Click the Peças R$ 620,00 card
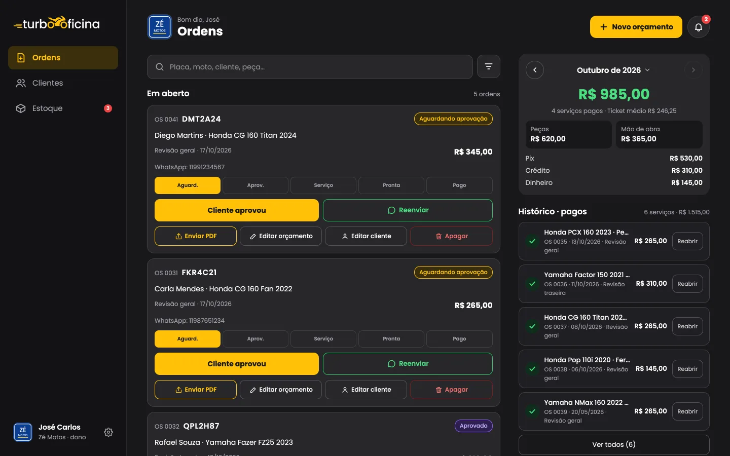This screenshot has height=456, width=730. pyautogui.click(x=568, y=134)
